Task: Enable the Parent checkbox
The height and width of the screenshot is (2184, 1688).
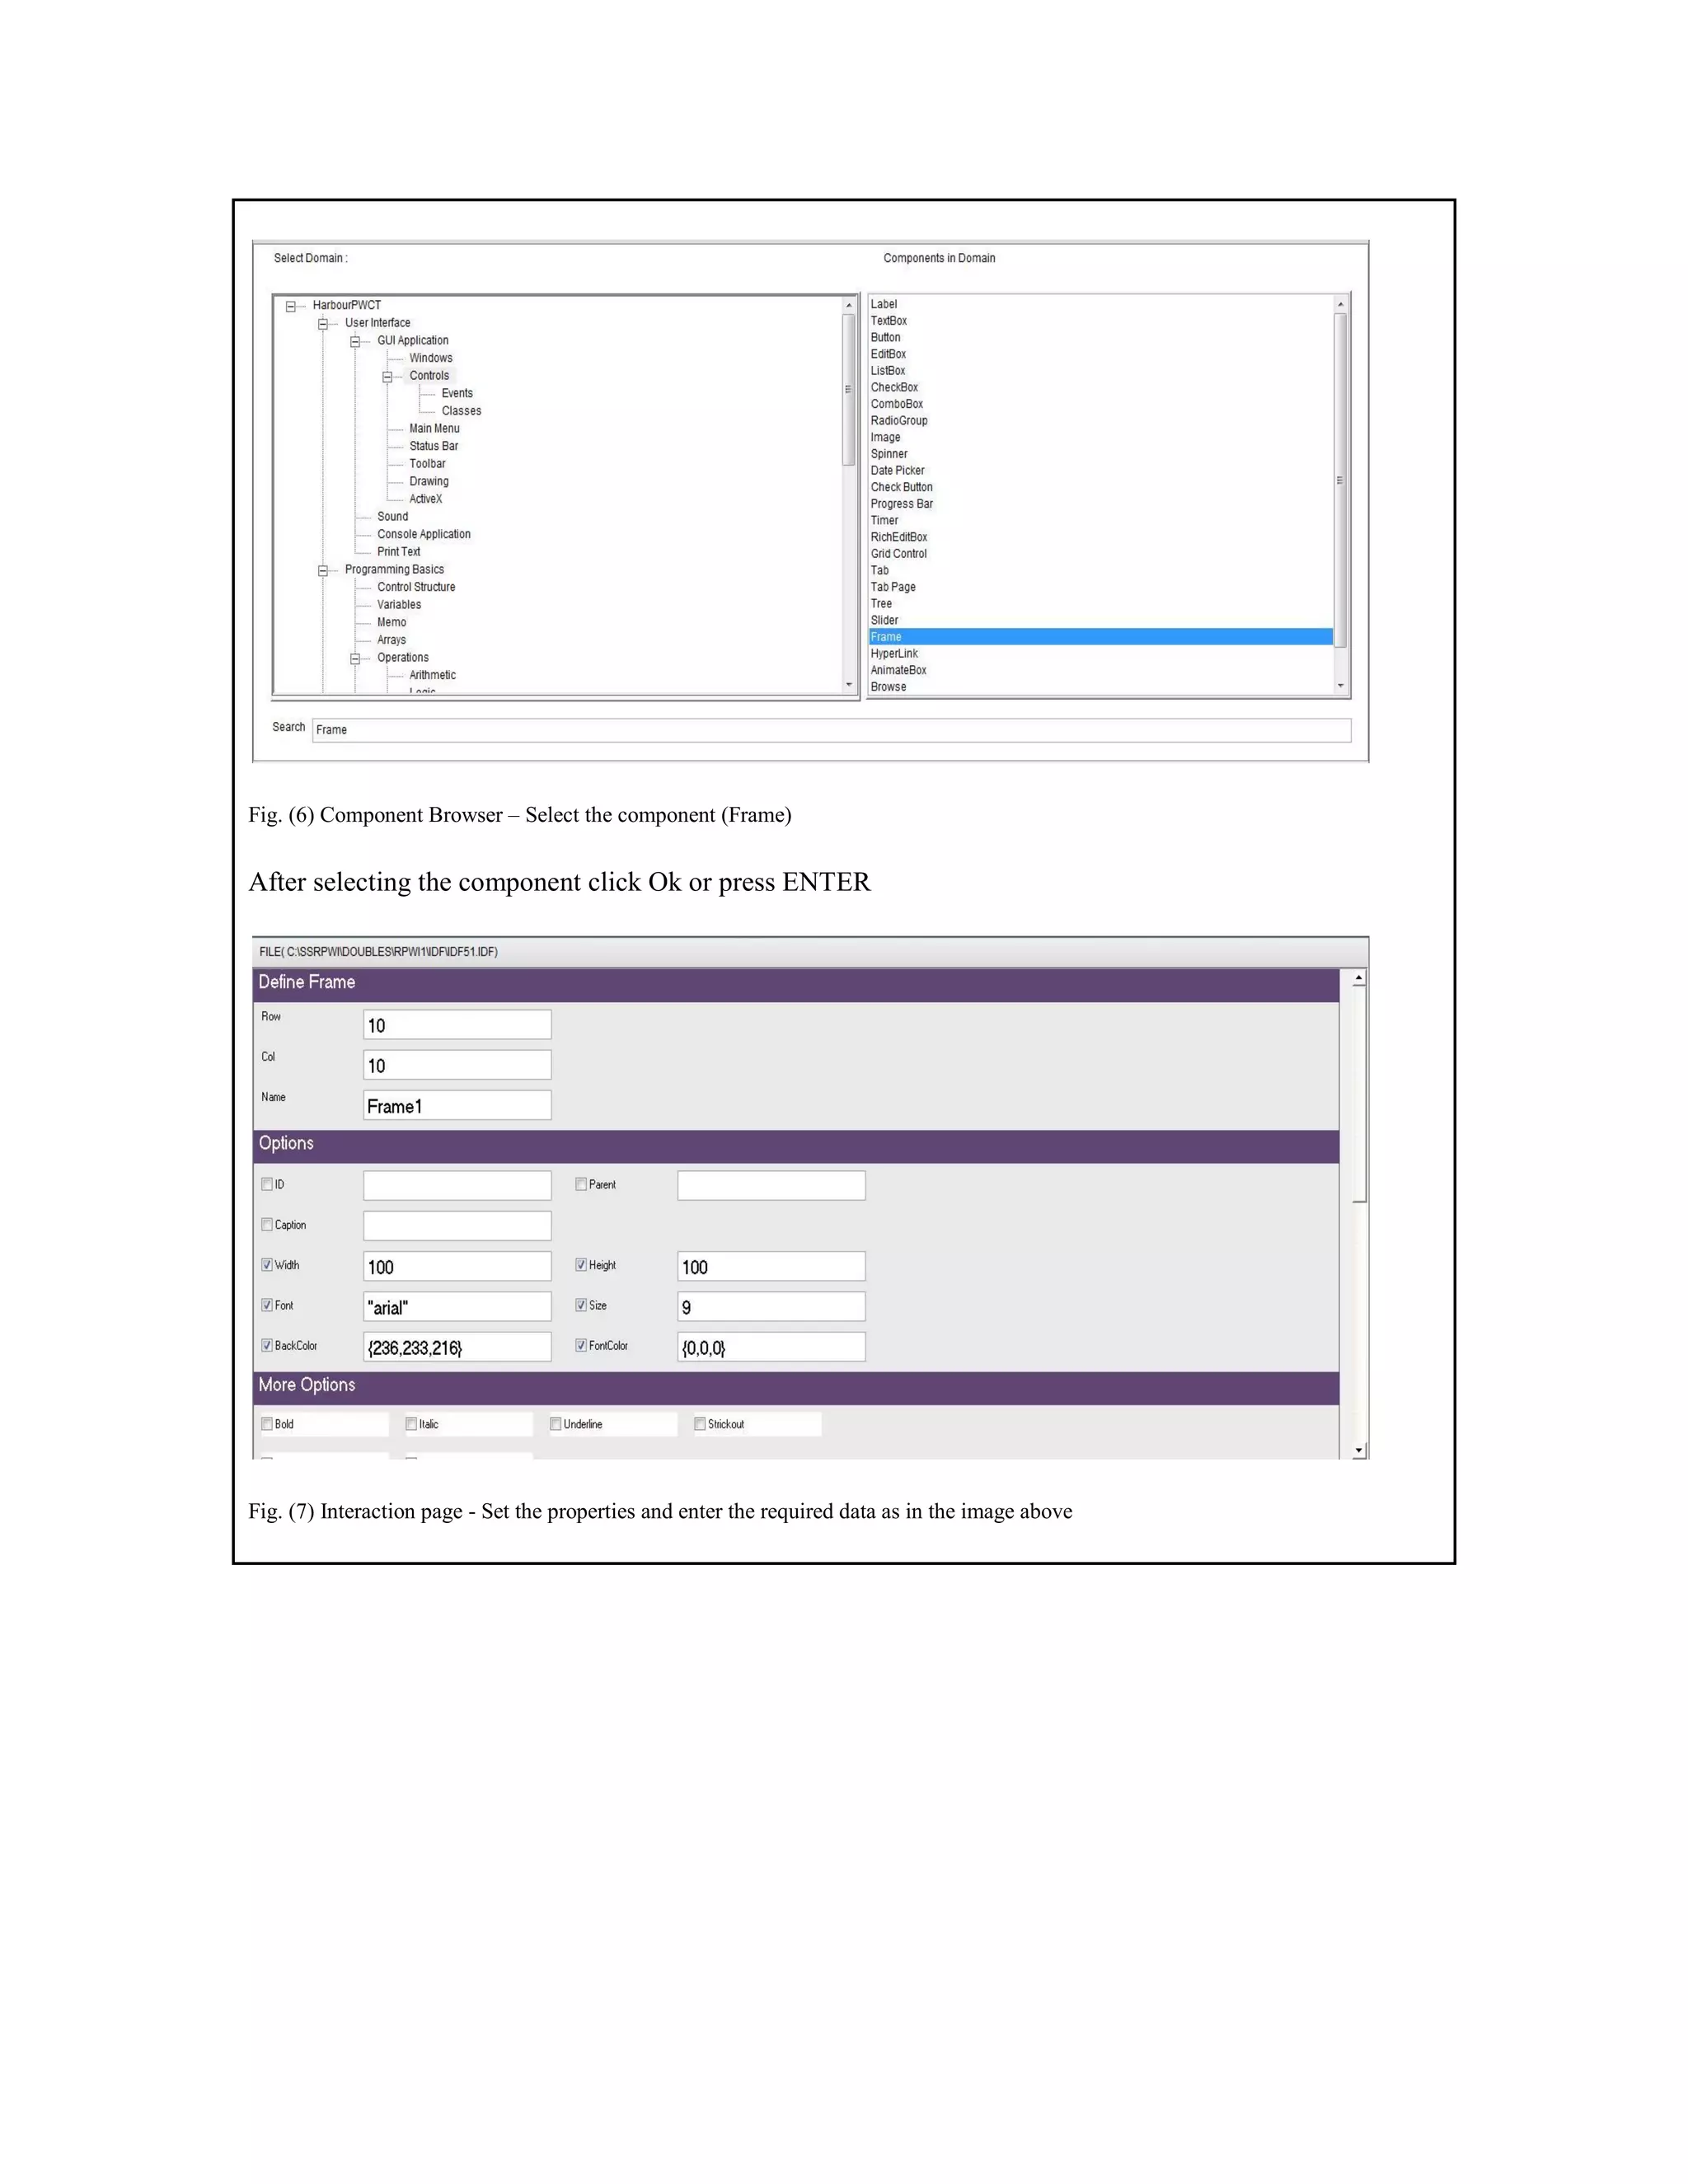Action: (x=581, y=1184)
